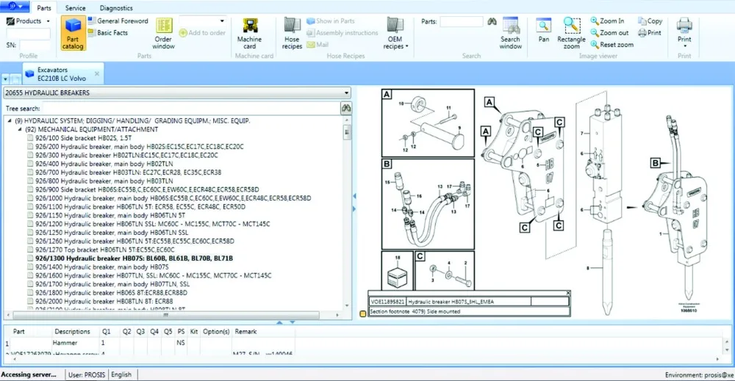
Task: Open the application menu button
Action: pos(15,6)
